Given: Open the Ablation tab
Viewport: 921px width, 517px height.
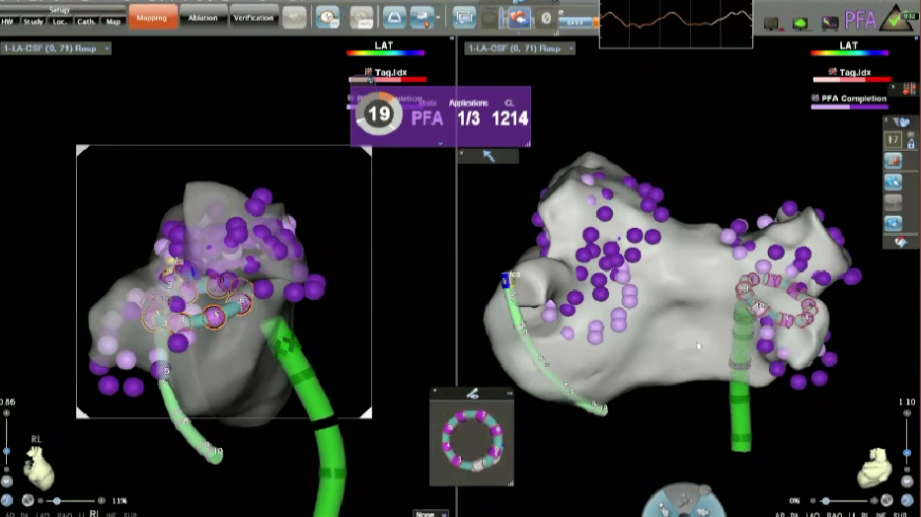Looking at the screenshot, I should [x=201, y=16].
